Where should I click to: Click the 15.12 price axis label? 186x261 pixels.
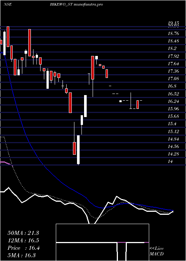[173, 132]
